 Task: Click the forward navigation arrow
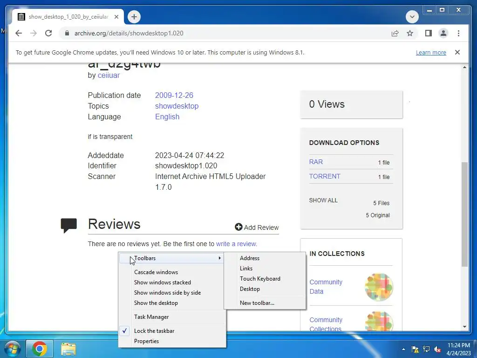(x=34, y=33)
